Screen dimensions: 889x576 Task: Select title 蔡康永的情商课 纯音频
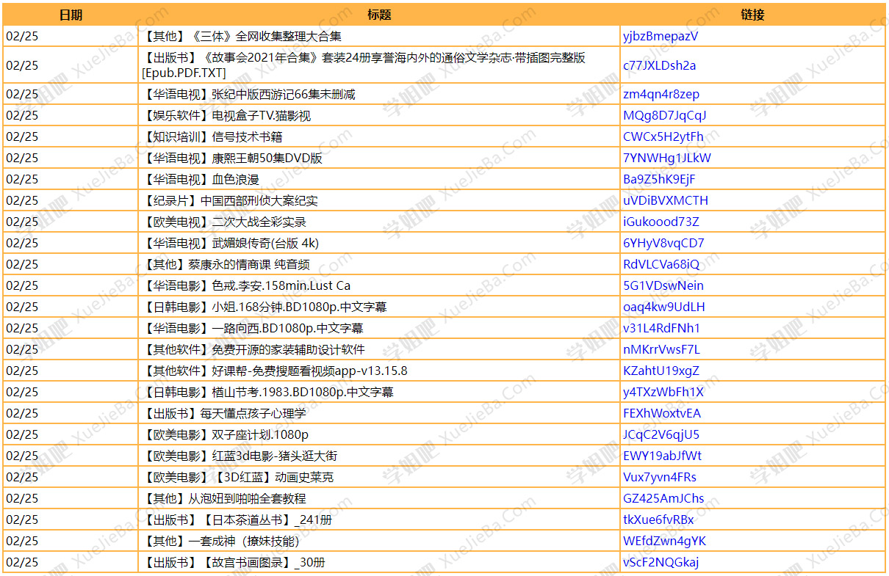[249, 264]
